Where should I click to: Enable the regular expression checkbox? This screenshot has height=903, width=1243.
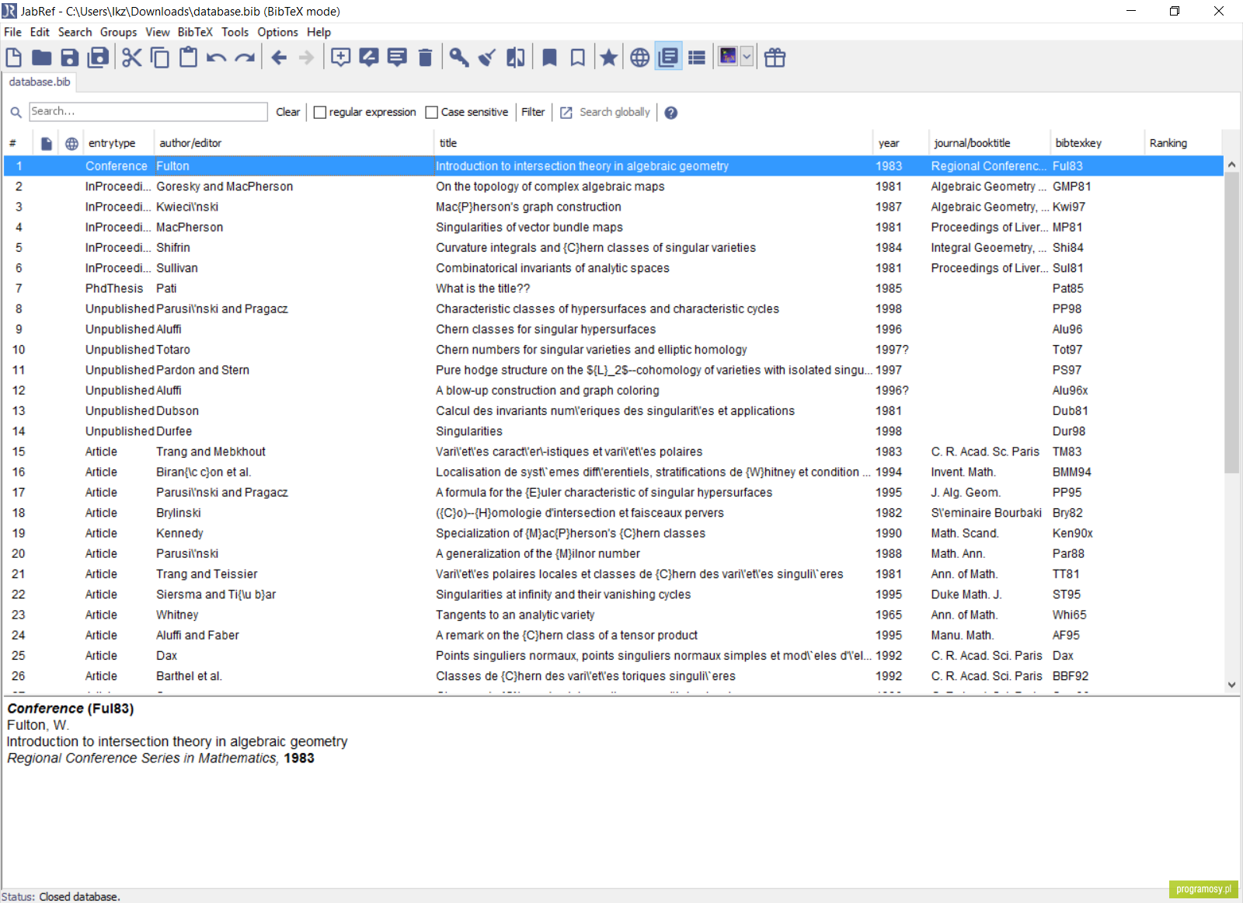tap(319, 113)
